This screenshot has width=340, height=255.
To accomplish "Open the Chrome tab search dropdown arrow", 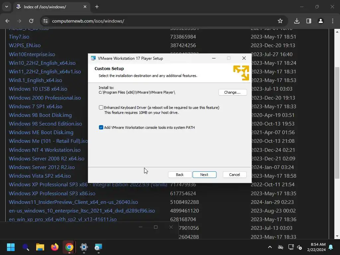I will [x=7, y=7].
